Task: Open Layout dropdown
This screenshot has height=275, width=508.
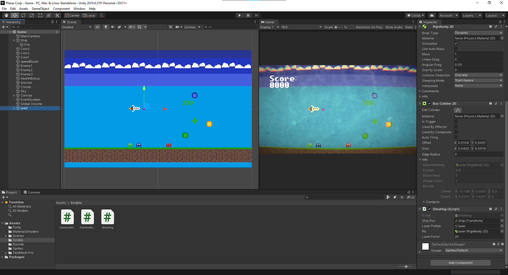Action: 495,15
